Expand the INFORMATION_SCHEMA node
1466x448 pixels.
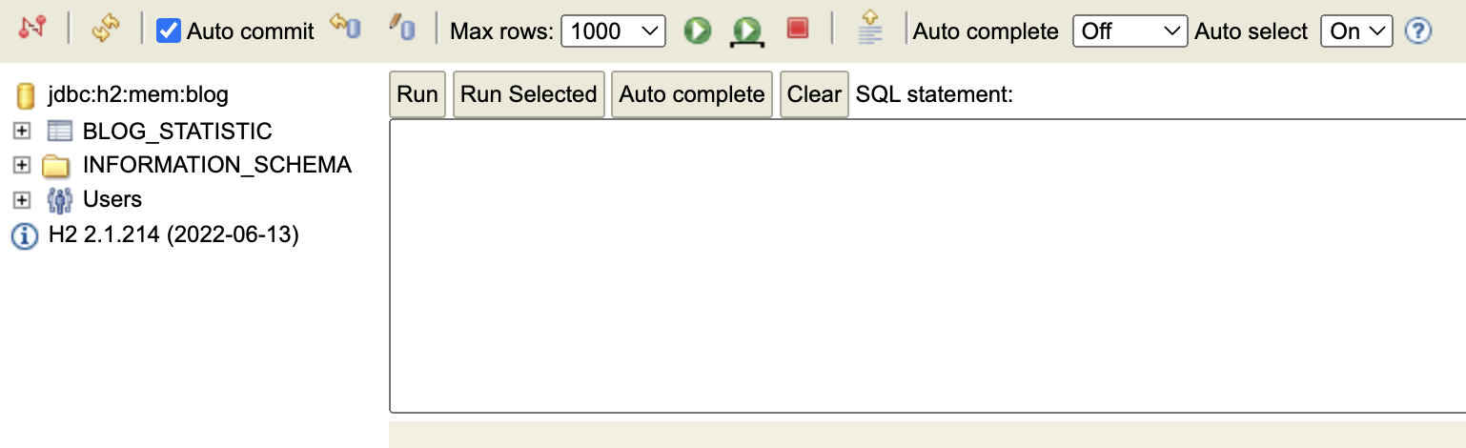22,166
